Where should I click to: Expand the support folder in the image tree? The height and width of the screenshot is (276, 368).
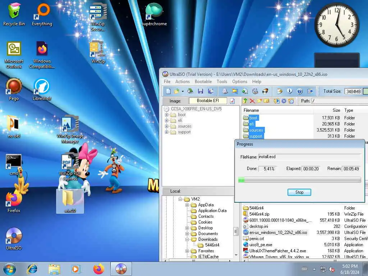(166, 132)
